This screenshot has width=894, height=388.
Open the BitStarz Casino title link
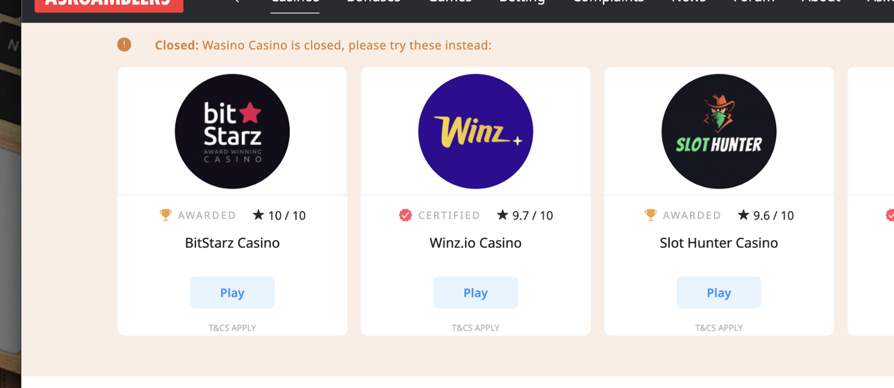tap(232, 243)
